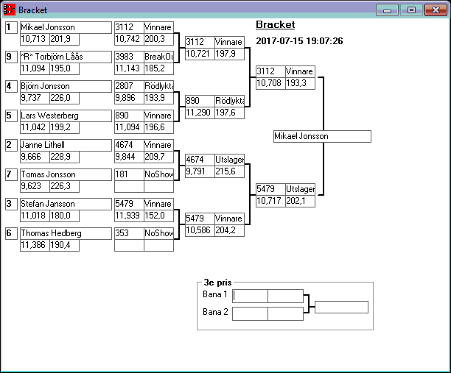Click the first Bana 1 input field

click(250, 296)
